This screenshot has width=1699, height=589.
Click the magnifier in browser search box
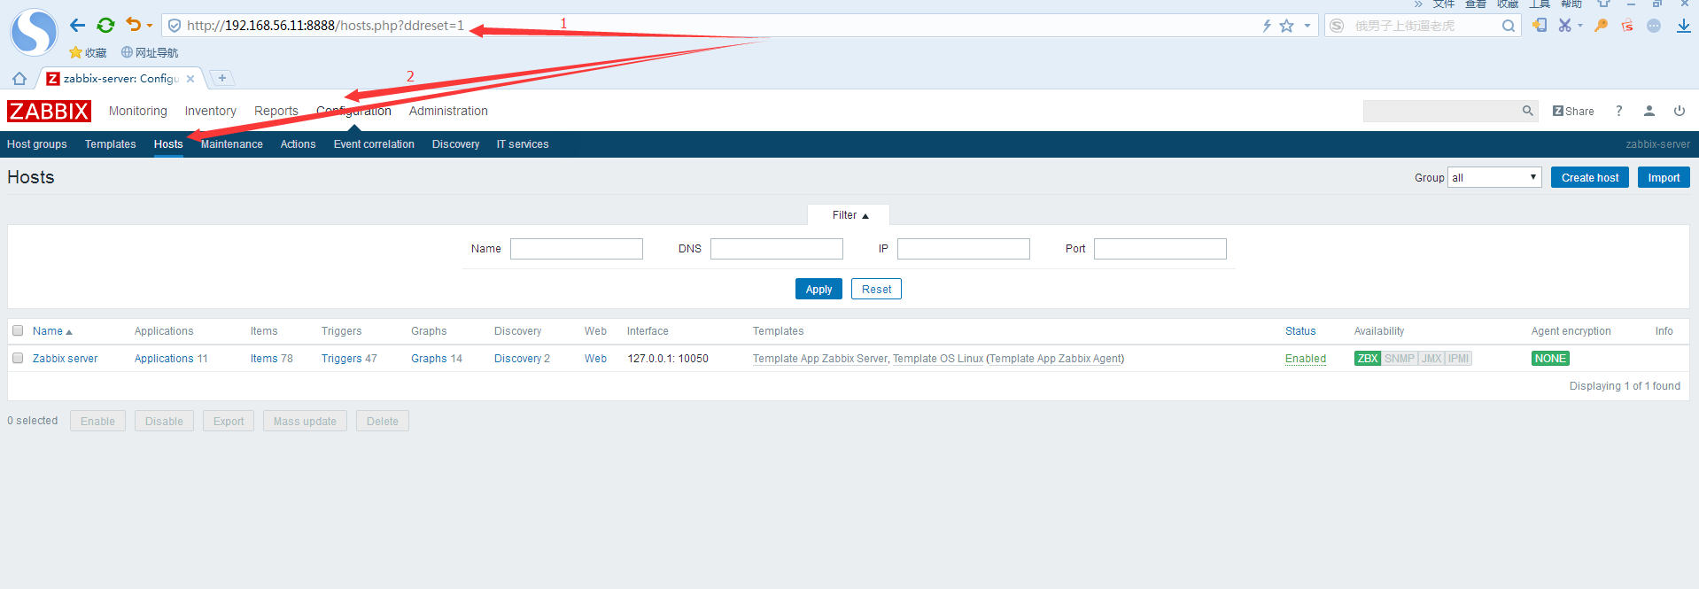1508,26
